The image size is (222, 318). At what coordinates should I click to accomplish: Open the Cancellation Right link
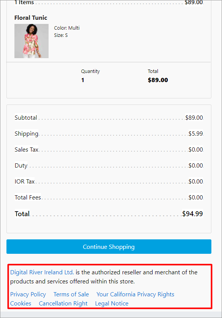click(x=63, y=304)
